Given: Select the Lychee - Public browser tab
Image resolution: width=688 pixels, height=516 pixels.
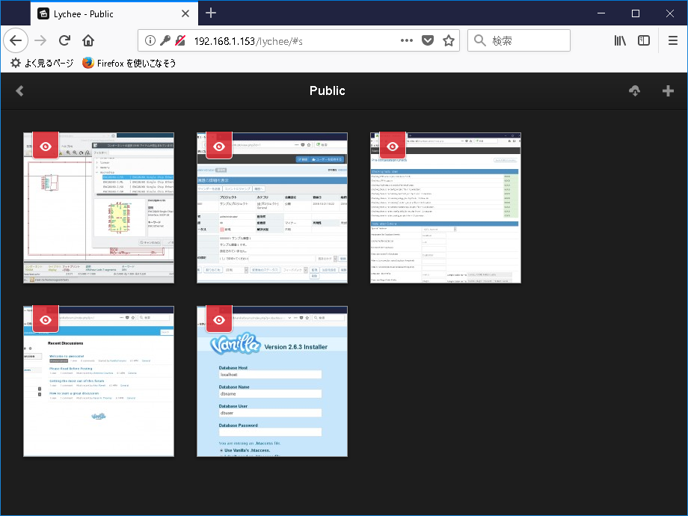Looking at the screenshot, I should point(105,13).
